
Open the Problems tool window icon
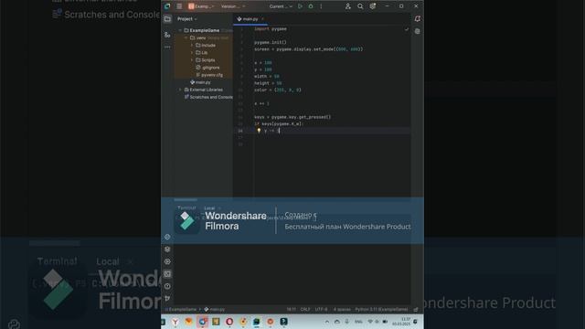[167, 286]
